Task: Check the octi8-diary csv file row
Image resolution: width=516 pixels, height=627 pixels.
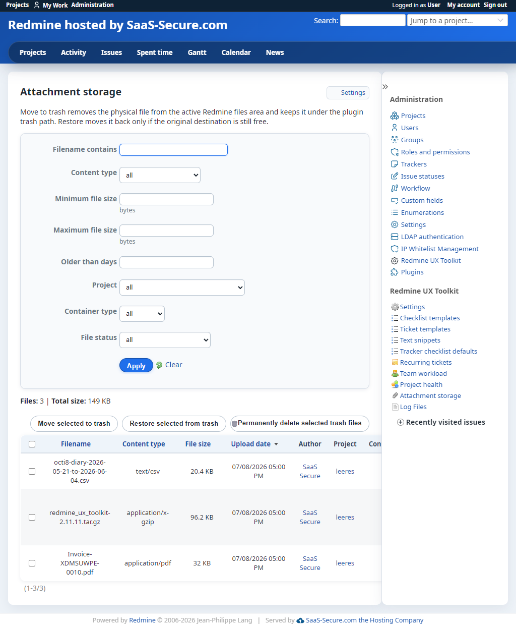Action: (x=32, y=471)
